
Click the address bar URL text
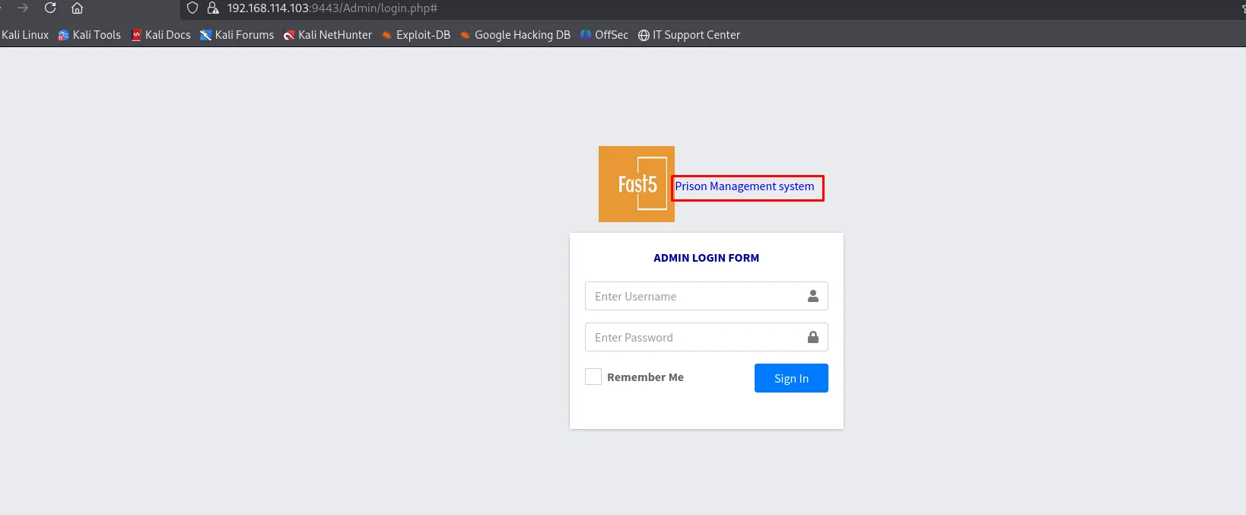332,8
